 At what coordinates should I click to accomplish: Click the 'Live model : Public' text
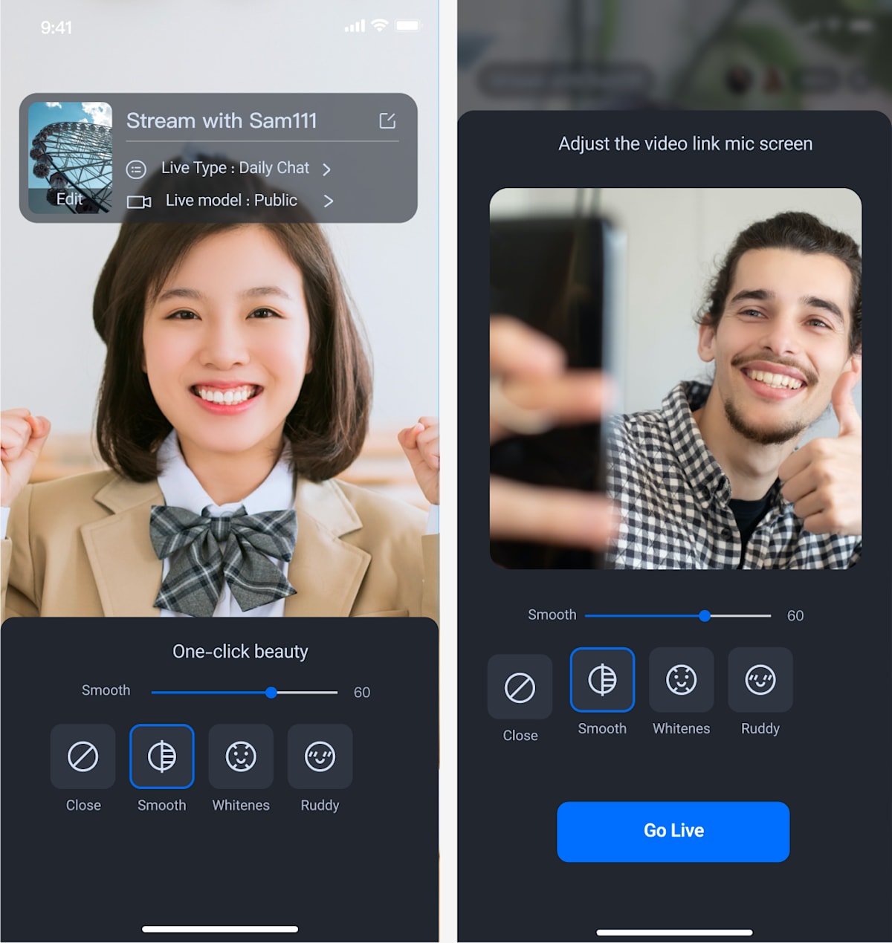click(231, 201)
